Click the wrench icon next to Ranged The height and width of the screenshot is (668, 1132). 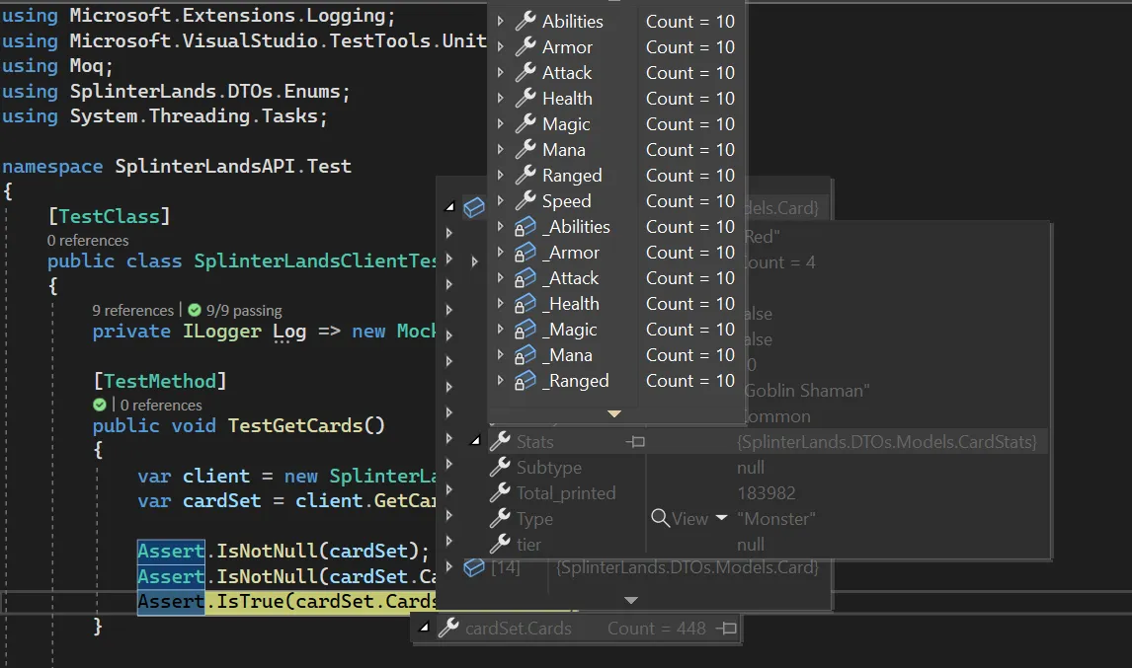pyautogui.click(x=526, y=175)
